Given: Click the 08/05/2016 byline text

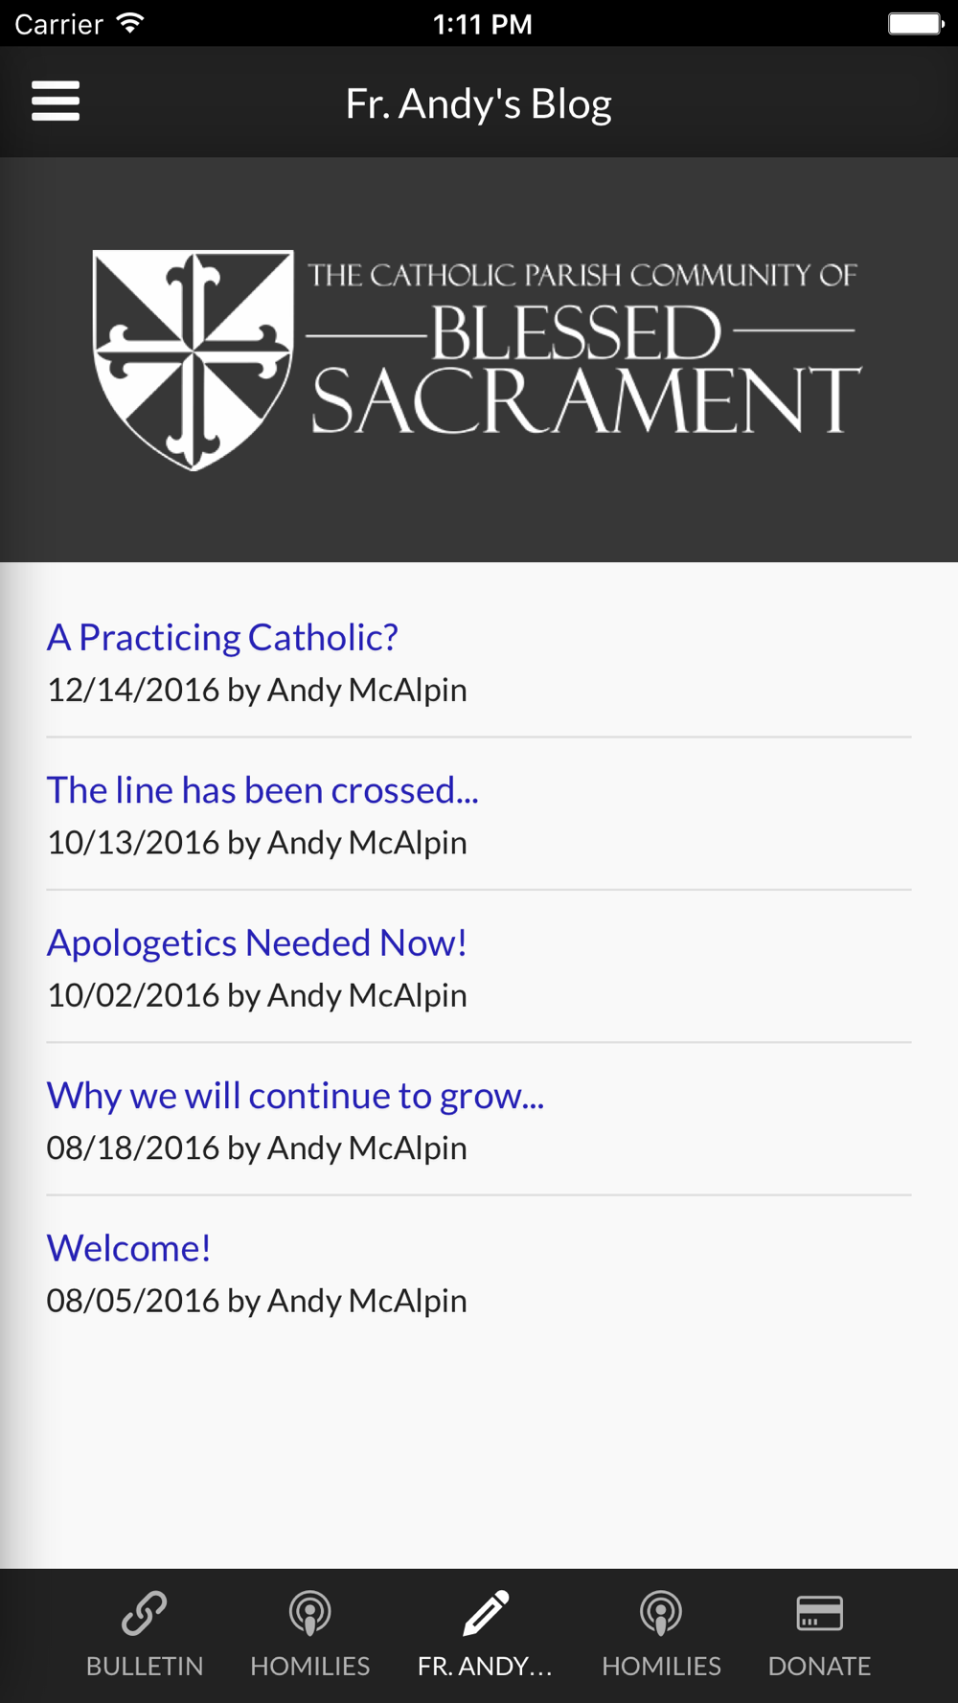Looking at the screenshot, I should point(257,1301).
